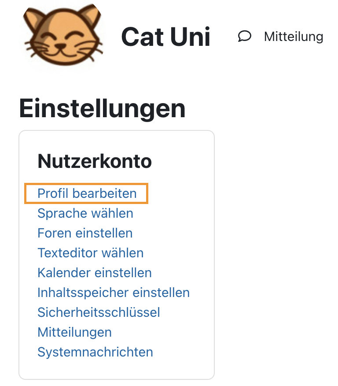The height and width of the screenshot is (386, 338).
Task: Open the Cat Uni home title
Action: coord(165,37)
